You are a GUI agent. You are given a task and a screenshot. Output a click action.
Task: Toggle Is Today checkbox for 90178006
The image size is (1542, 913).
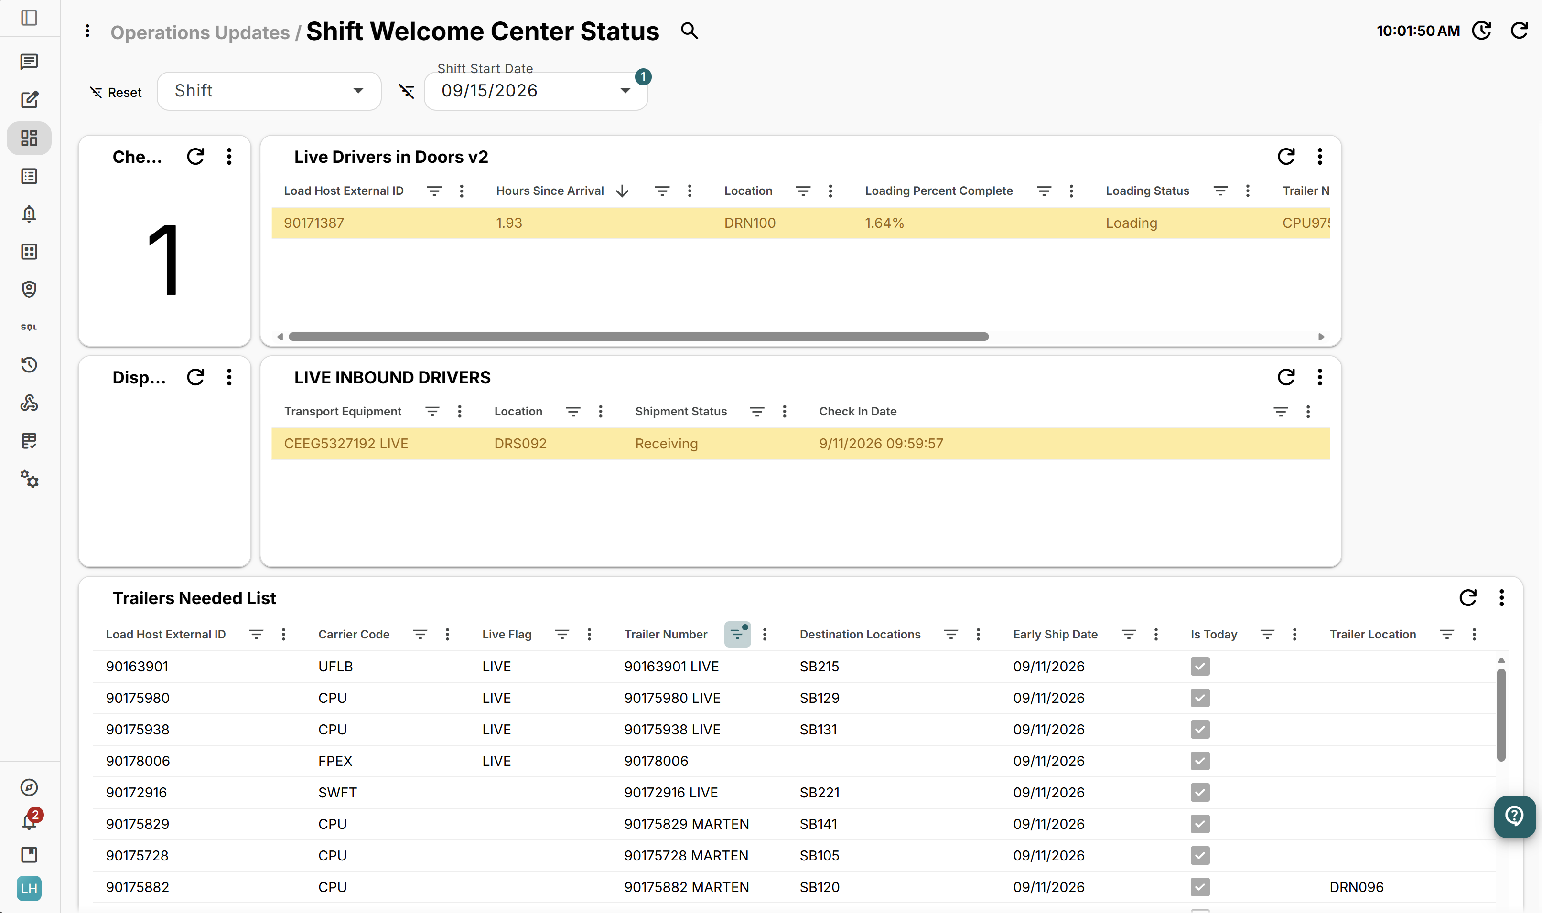coord(1200,761)
